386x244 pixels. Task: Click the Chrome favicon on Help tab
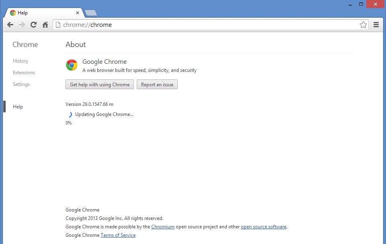13,13
